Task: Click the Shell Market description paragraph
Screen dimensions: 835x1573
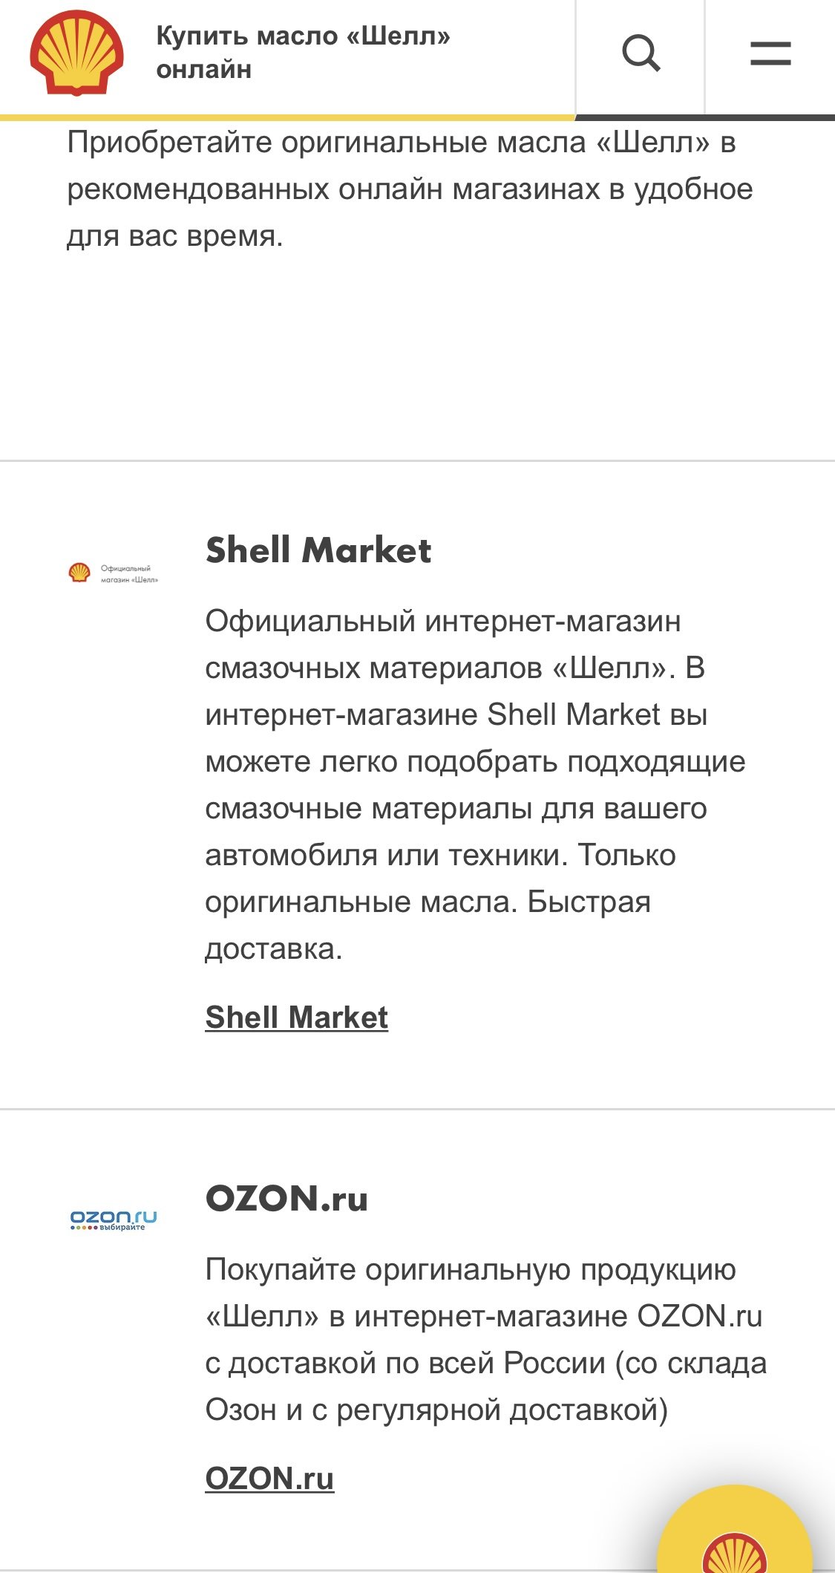Action: (475, 784)
